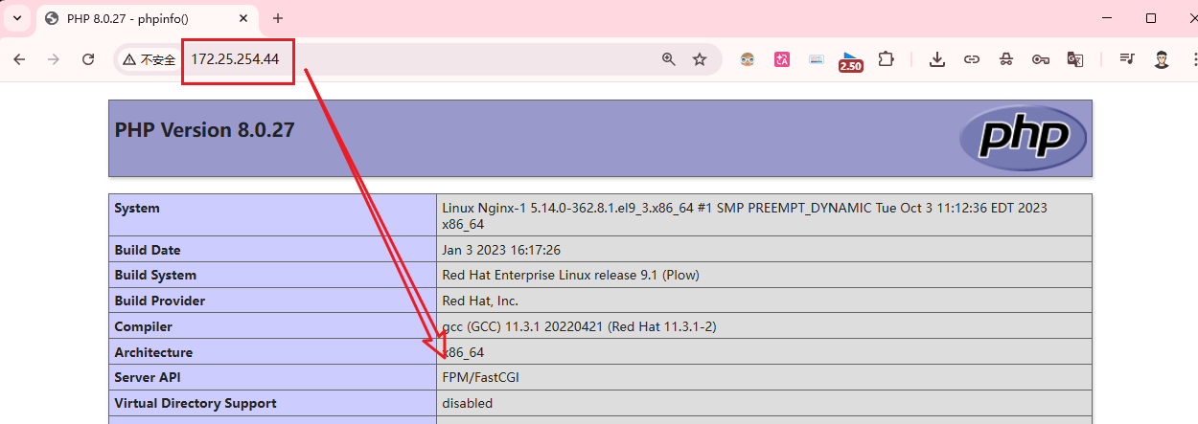Click the Server API row label
Viewport: 1198px width, 424px height.
[148, 377]
